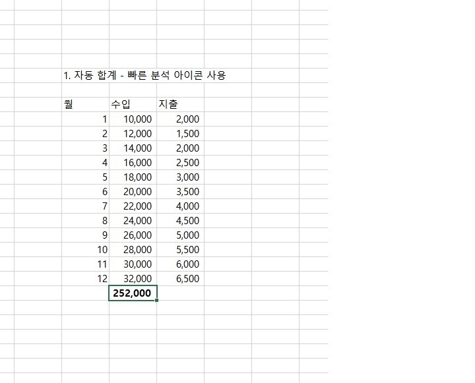
Task: Select expense cell 3,000
Action: point(180,177)
